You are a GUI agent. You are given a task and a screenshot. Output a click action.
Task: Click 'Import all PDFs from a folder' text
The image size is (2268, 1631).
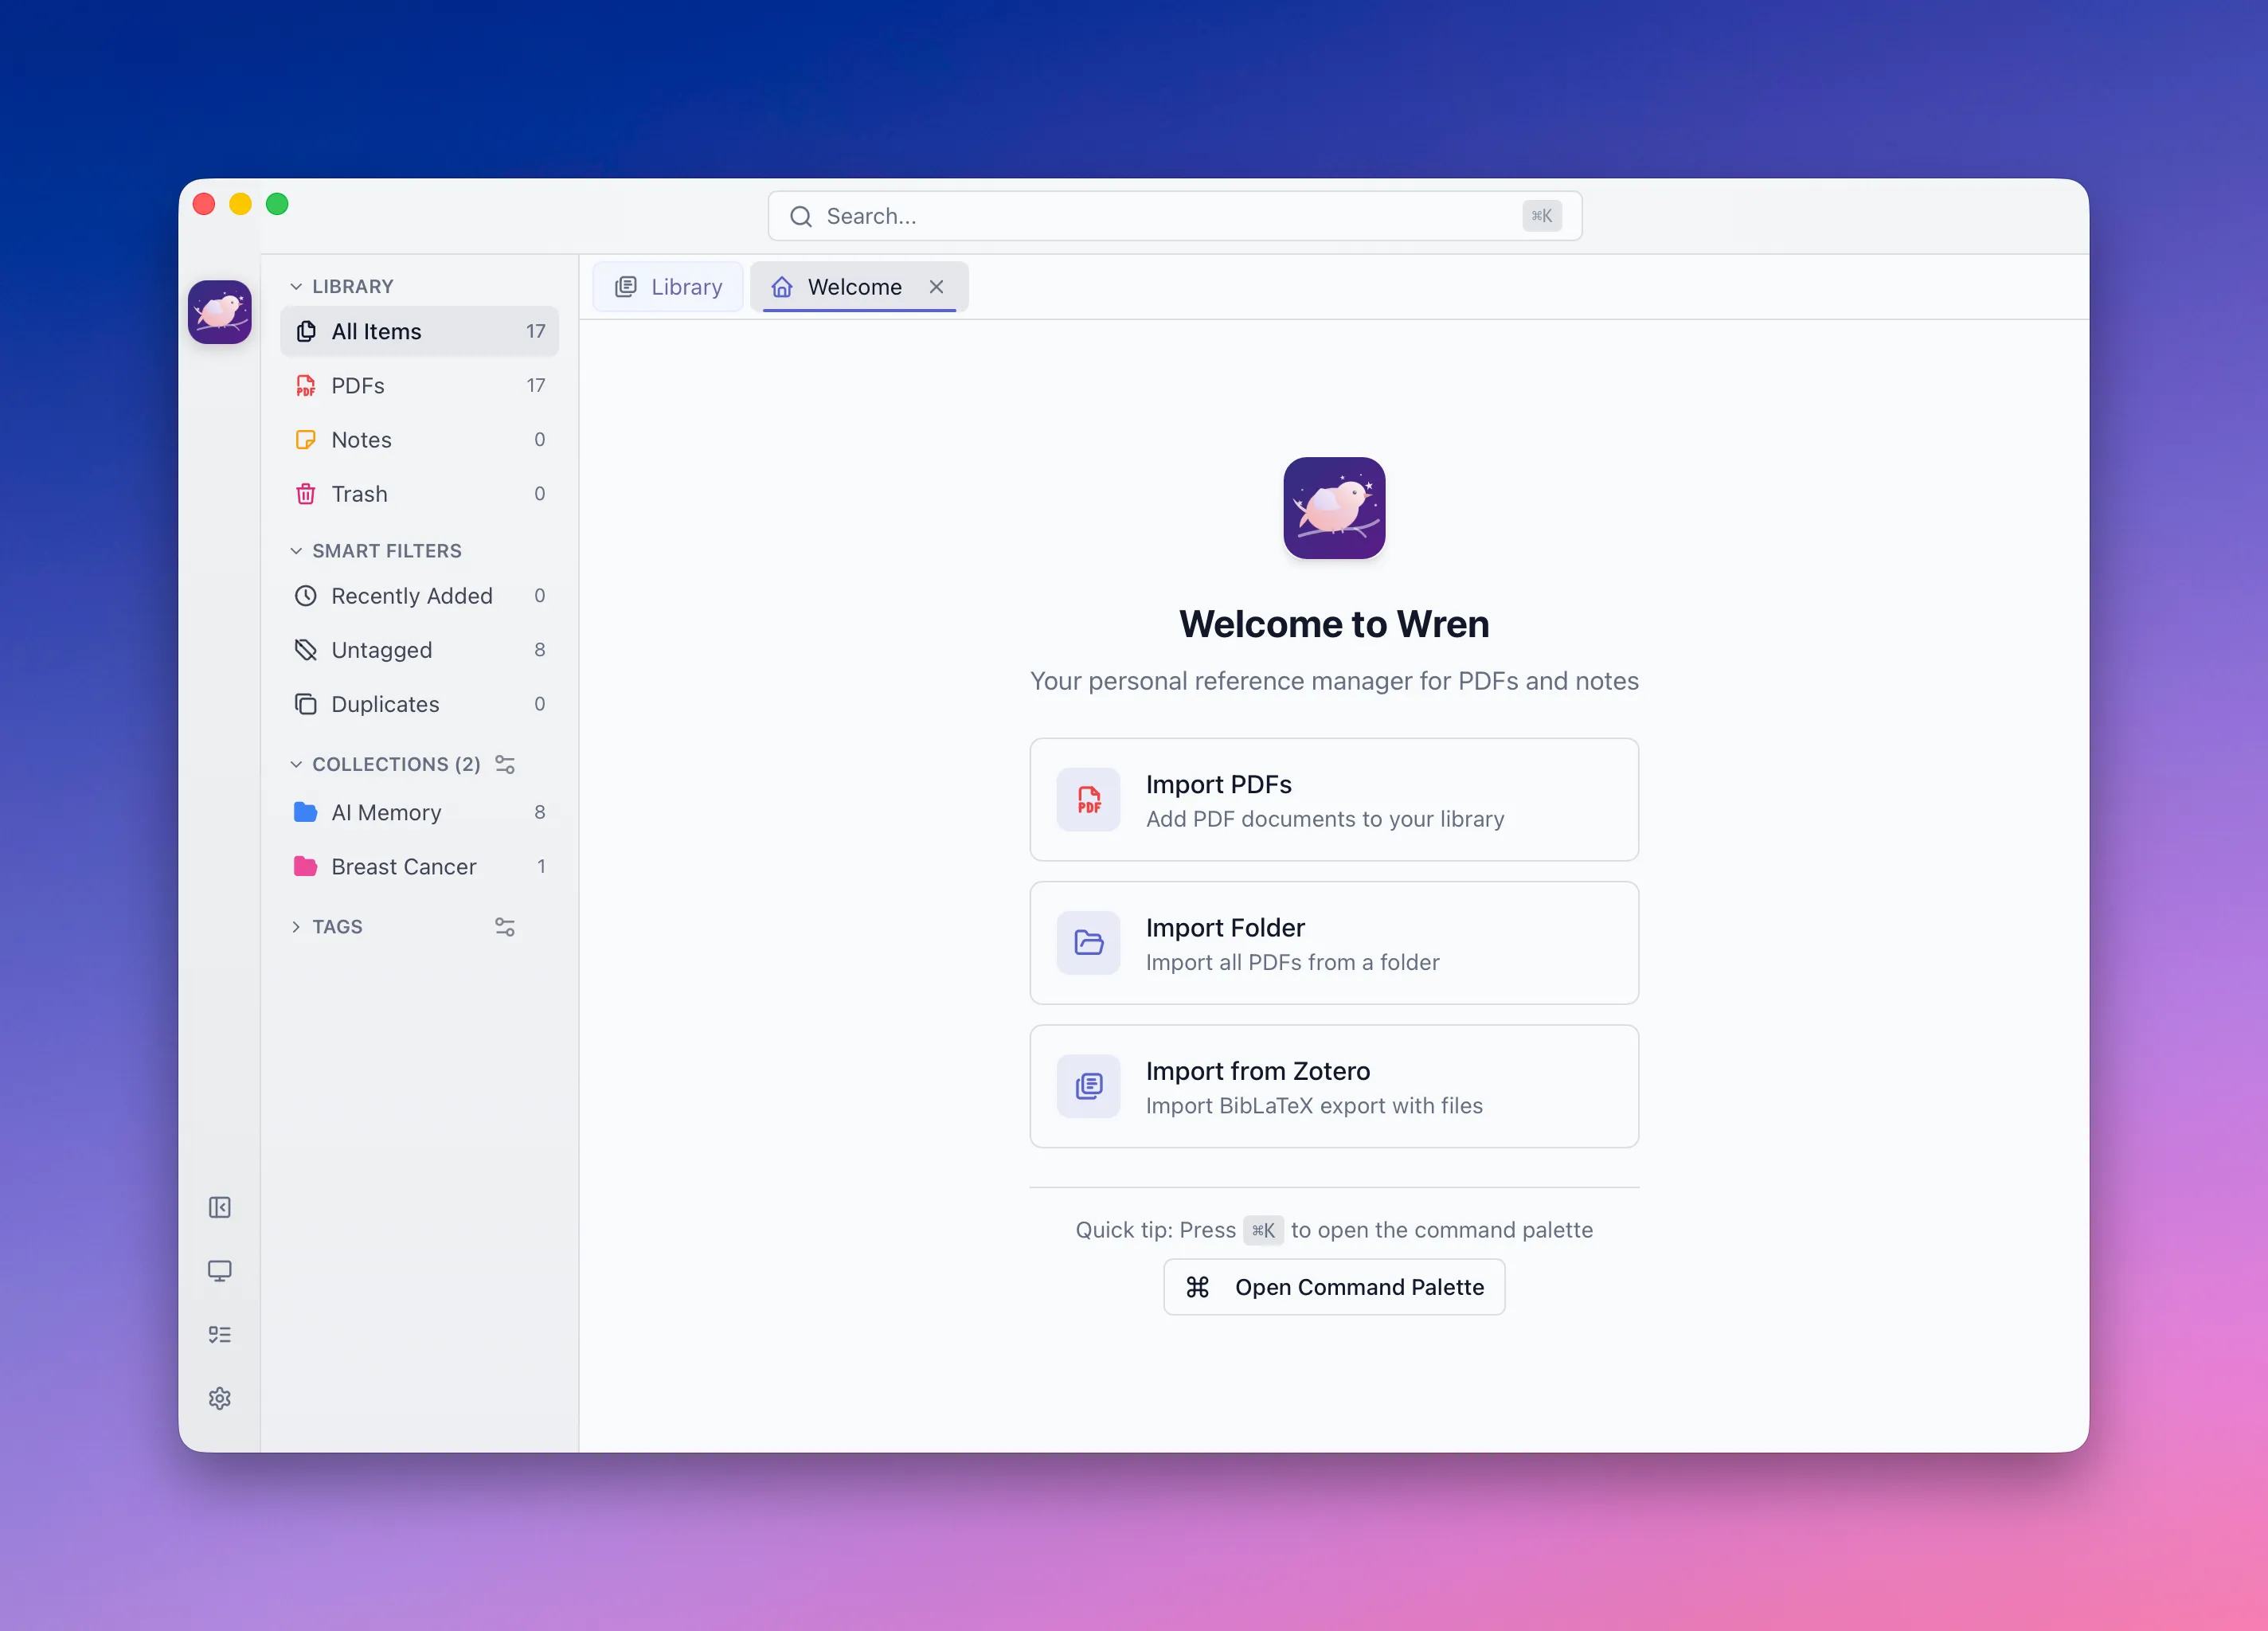coord(1293,962)
